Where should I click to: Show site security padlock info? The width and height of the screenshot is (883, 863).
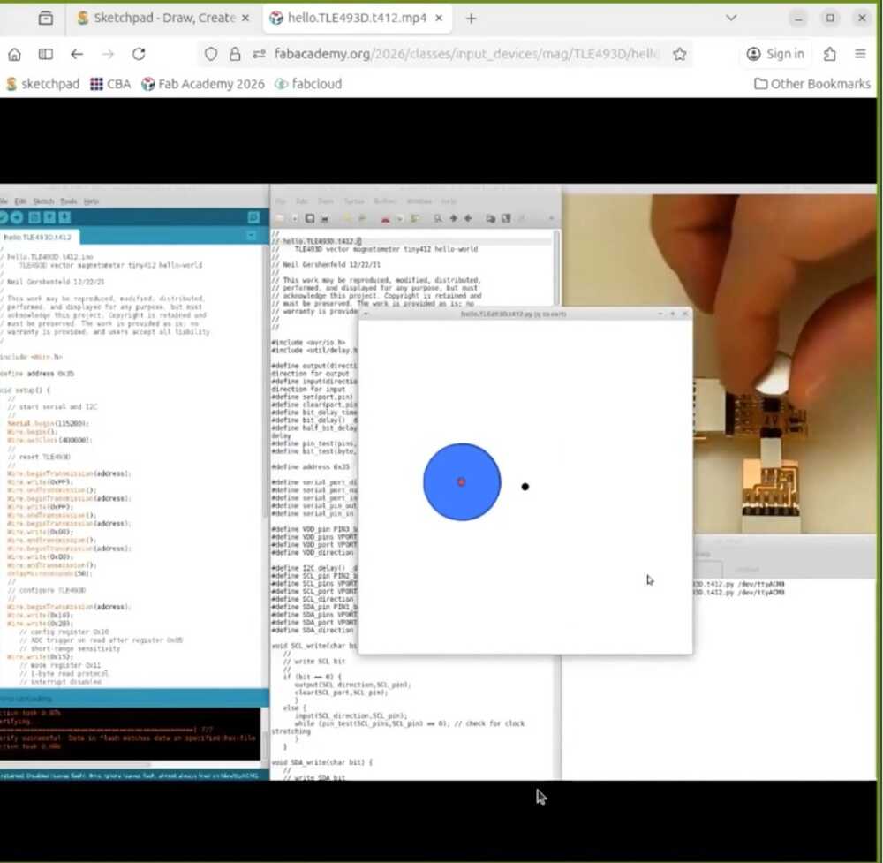pos(235,54)
